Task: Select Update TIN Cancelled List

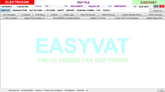Action: pyautogui.click(x=35, y=18)
